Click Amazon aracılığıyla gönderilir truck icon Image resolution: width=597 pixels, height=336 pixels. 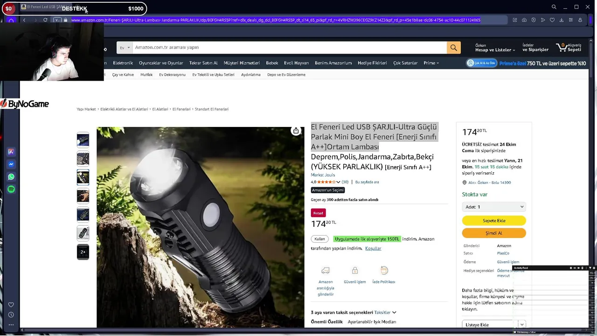tap(326, 270)
